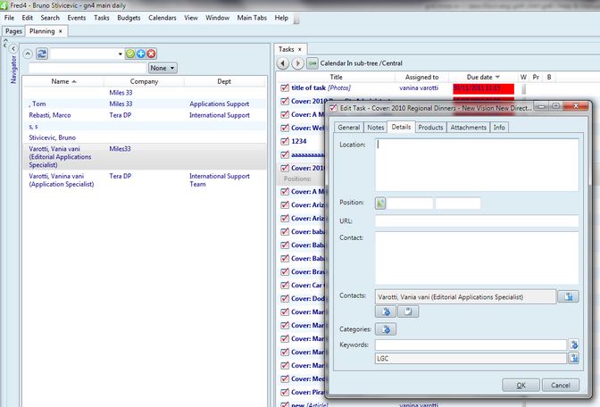Toggle checkbox for 'Cover: Dod' task row
Viewport: 600px width, 407px height.
coord(285,299)
